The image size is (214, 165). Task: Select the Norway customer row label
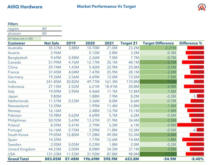pos(14,111)
